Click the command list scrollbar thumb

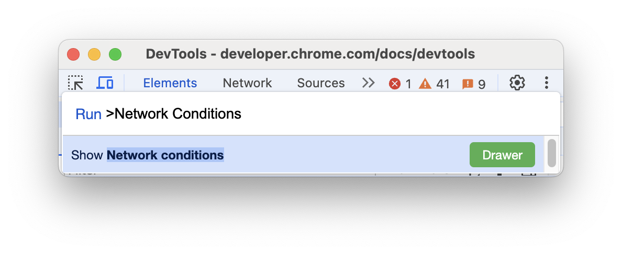[x=551, y=153]
